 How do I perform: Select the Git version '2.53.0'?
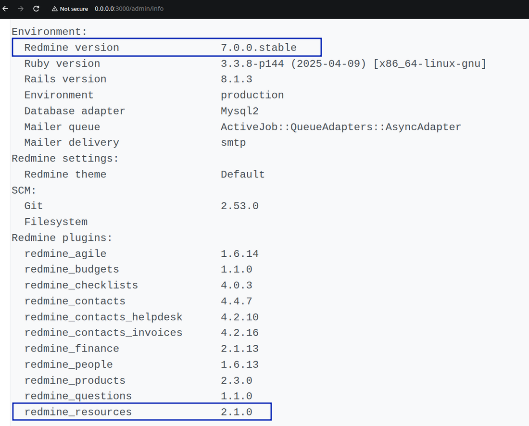[239, 206]
